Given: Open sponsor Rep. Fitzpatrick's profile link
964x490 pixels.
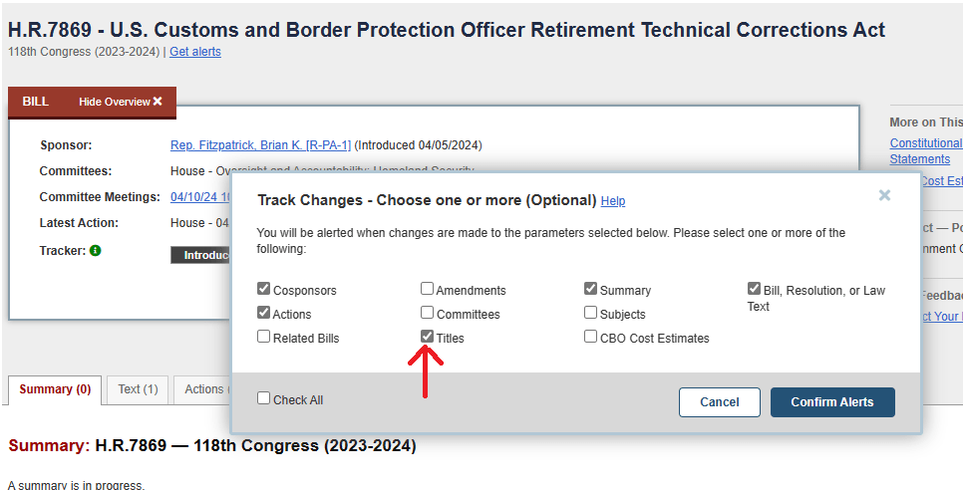Looking at the screenshot, I should 260,145.
